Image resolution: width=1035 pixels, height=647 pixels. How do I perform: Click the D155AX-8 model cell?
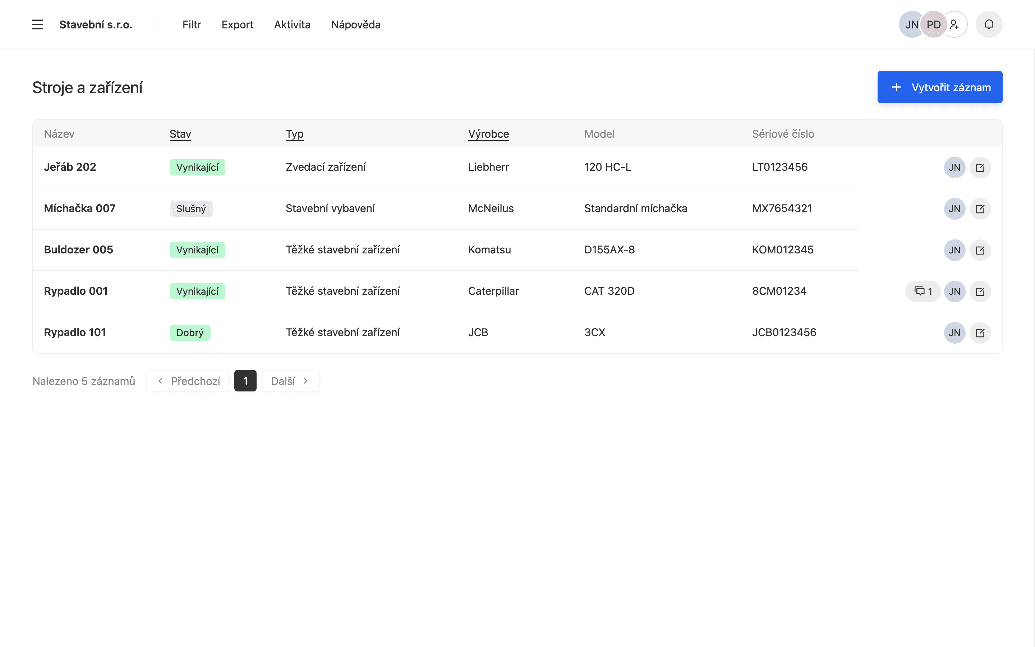tap(609, 249)
